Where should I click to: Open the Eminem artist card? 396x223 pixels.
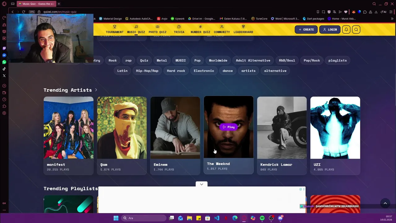coord(175,136)
